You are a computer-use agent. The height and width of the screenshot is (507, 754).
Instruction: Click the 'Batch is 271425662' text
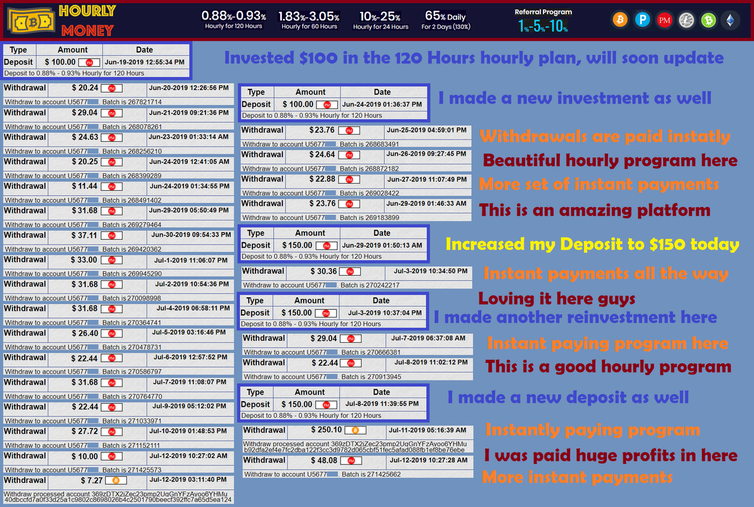click(371, 474)
